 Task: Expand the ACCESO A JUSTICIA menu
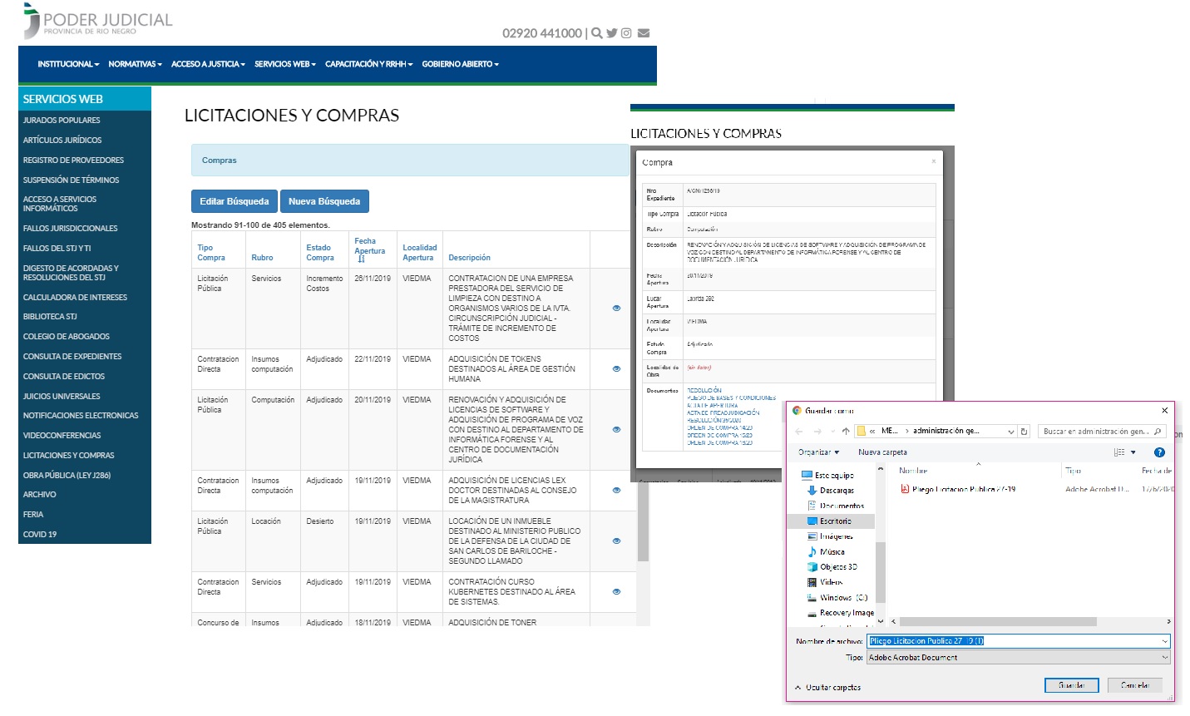208,64
